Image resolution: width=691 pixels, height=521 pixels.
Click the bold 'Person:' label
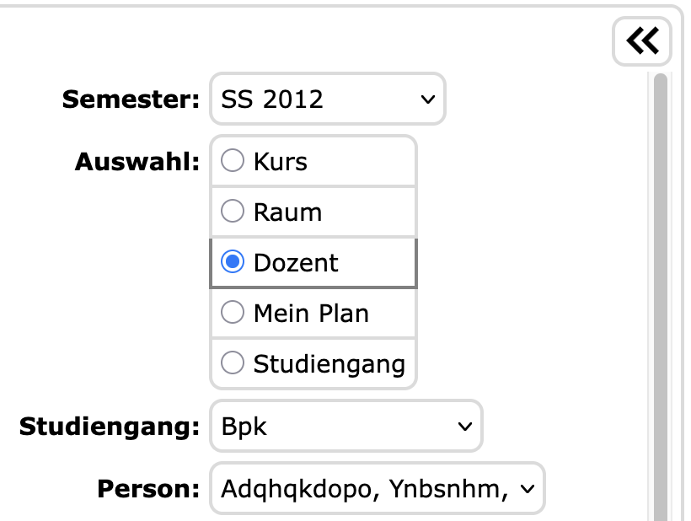click(x=148, y=488)
